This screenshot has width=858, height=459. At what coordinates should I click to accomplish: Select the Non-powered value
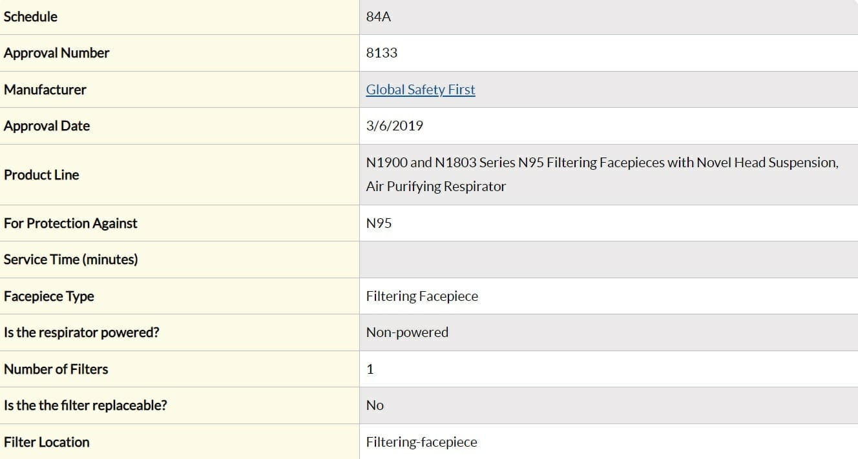(x=407, y=332)
